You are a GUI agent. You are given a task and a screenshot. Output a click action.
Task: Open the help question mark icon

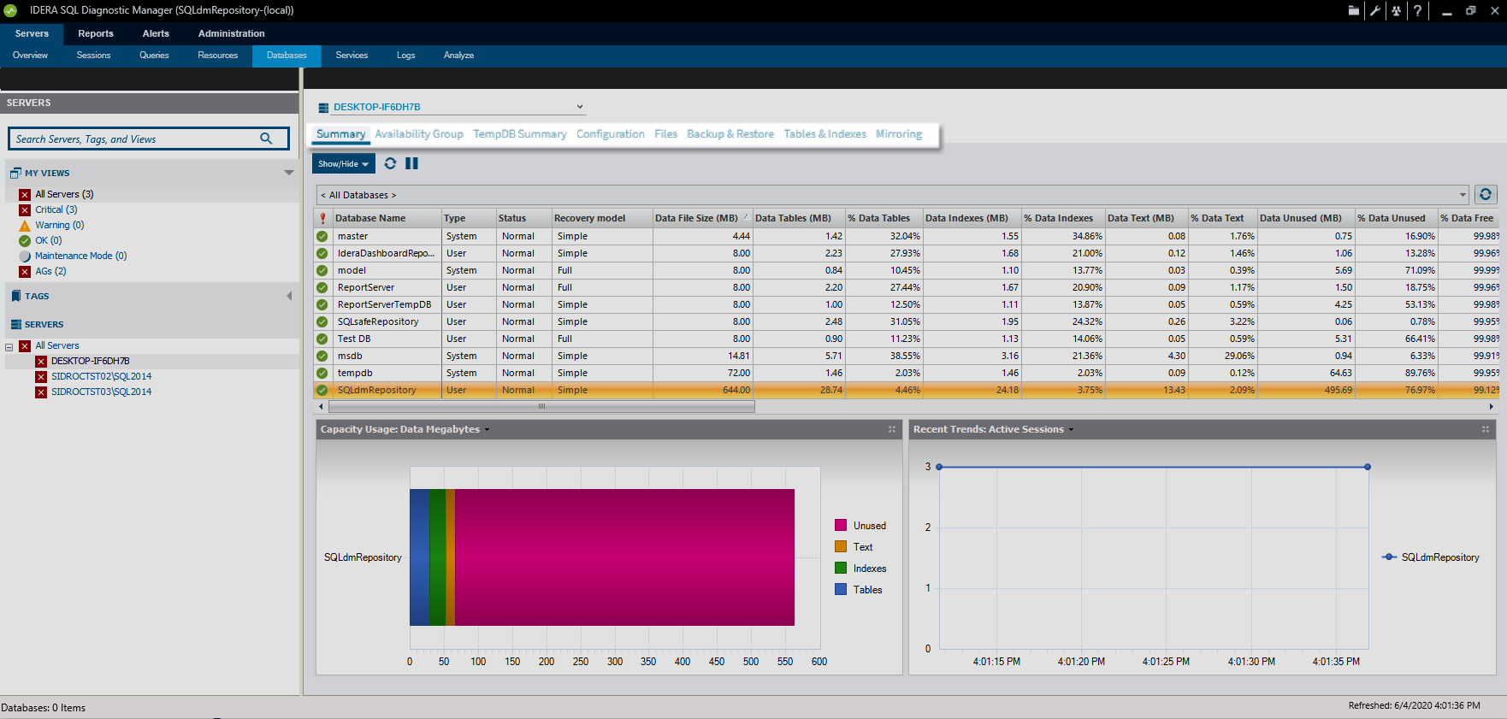[x=1417, y=11]
